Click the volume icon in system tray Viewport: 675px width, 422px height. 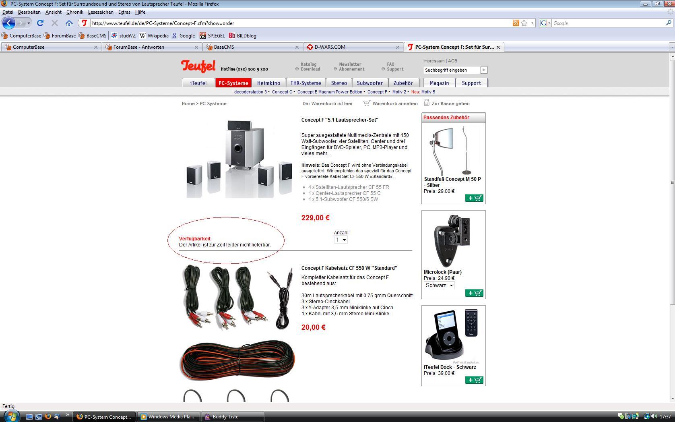point(654,416)
